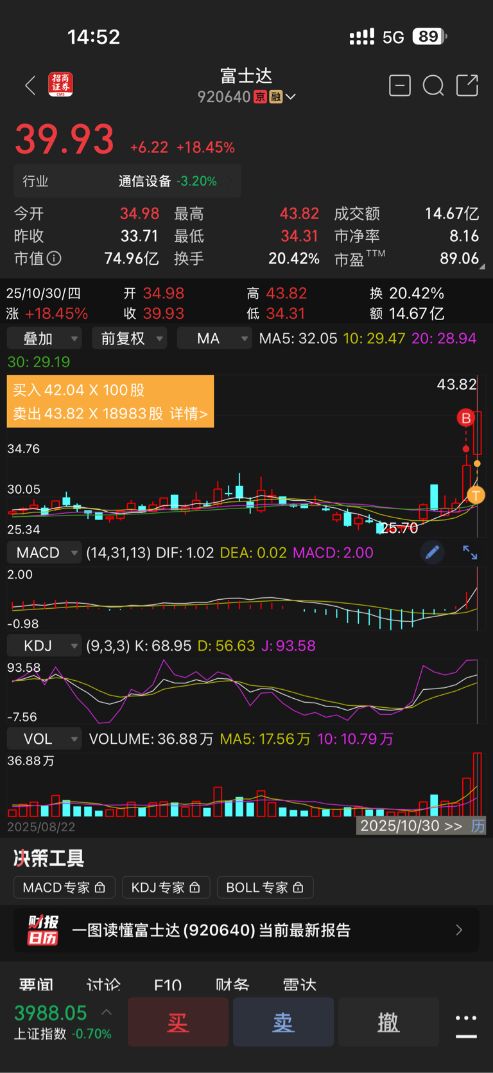
Task: Tap the 2025/10/30 >> date label
Action: click(411, 826)
